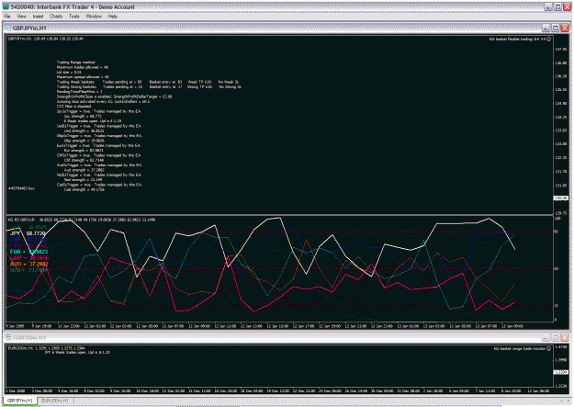Image resolution: width=574 pixels, height=407 pixels.
Task: Open the Tools menu
Action: coord(74,17)
